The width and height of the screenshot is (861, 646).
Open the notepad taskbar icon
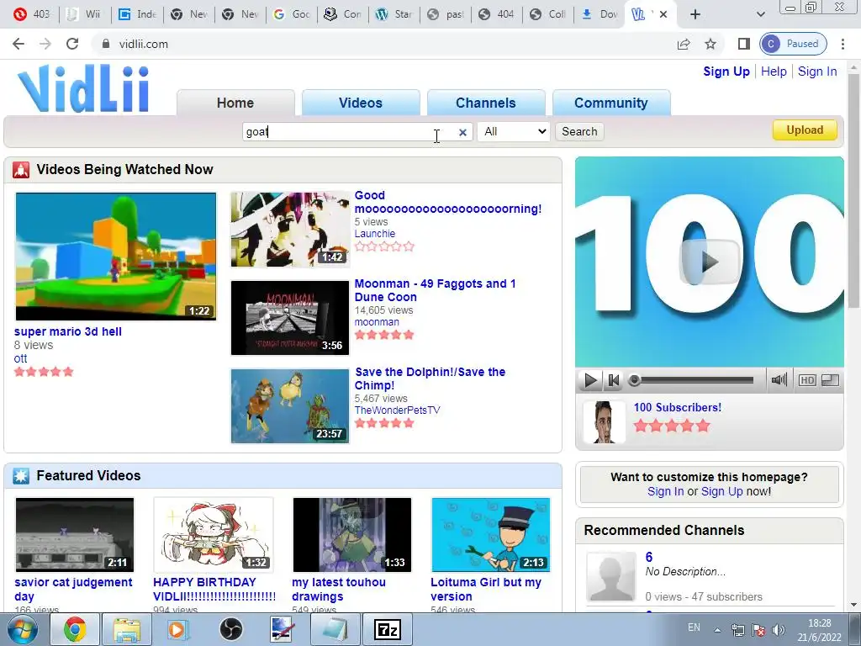tap(335, 629)
